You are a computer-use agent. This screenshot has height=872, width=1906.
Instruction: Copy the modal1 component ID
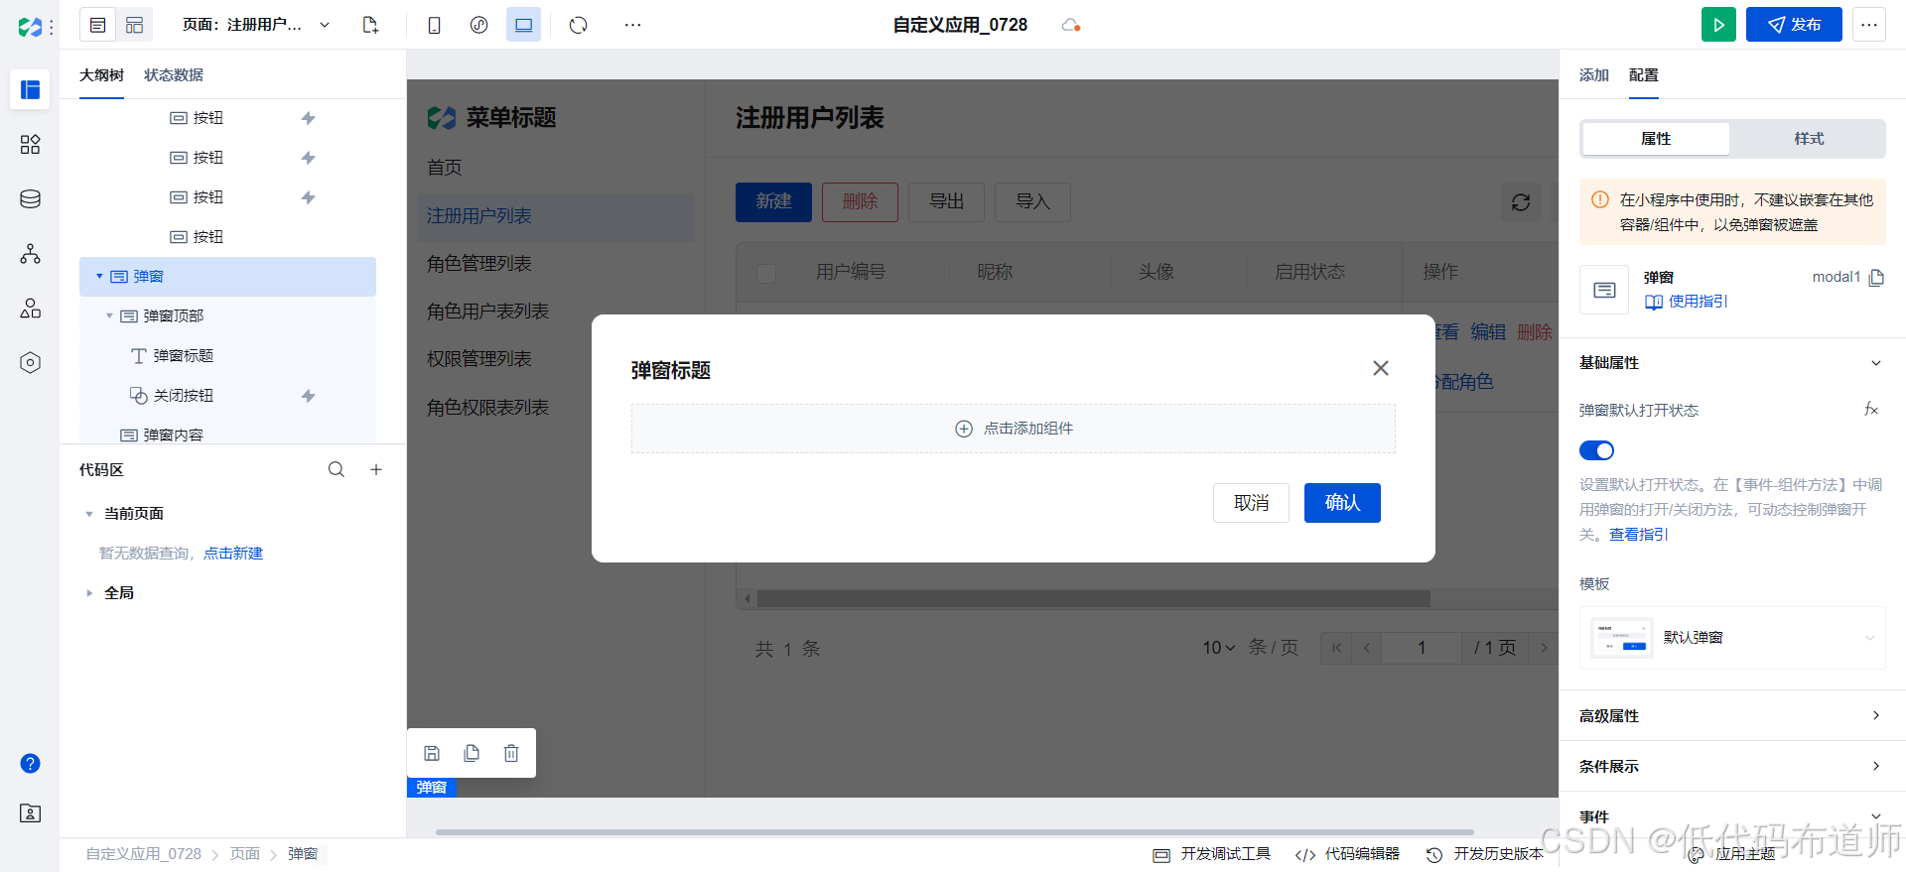[x=1876, y=278]
